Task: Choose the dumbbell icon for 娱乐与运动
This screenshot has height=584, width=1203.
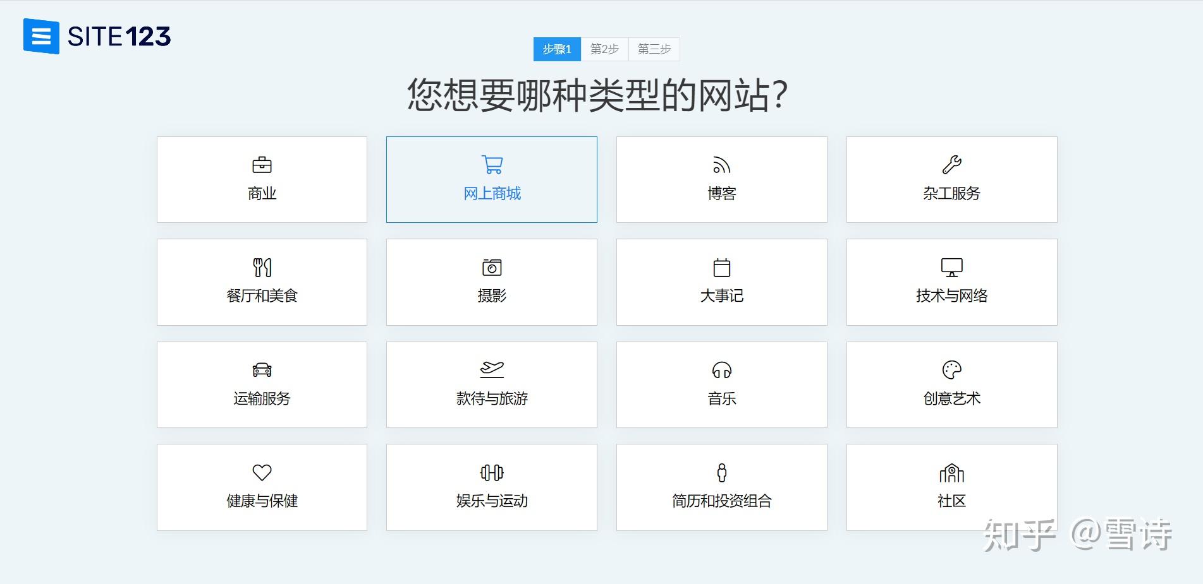Action: tap(492, 472)
